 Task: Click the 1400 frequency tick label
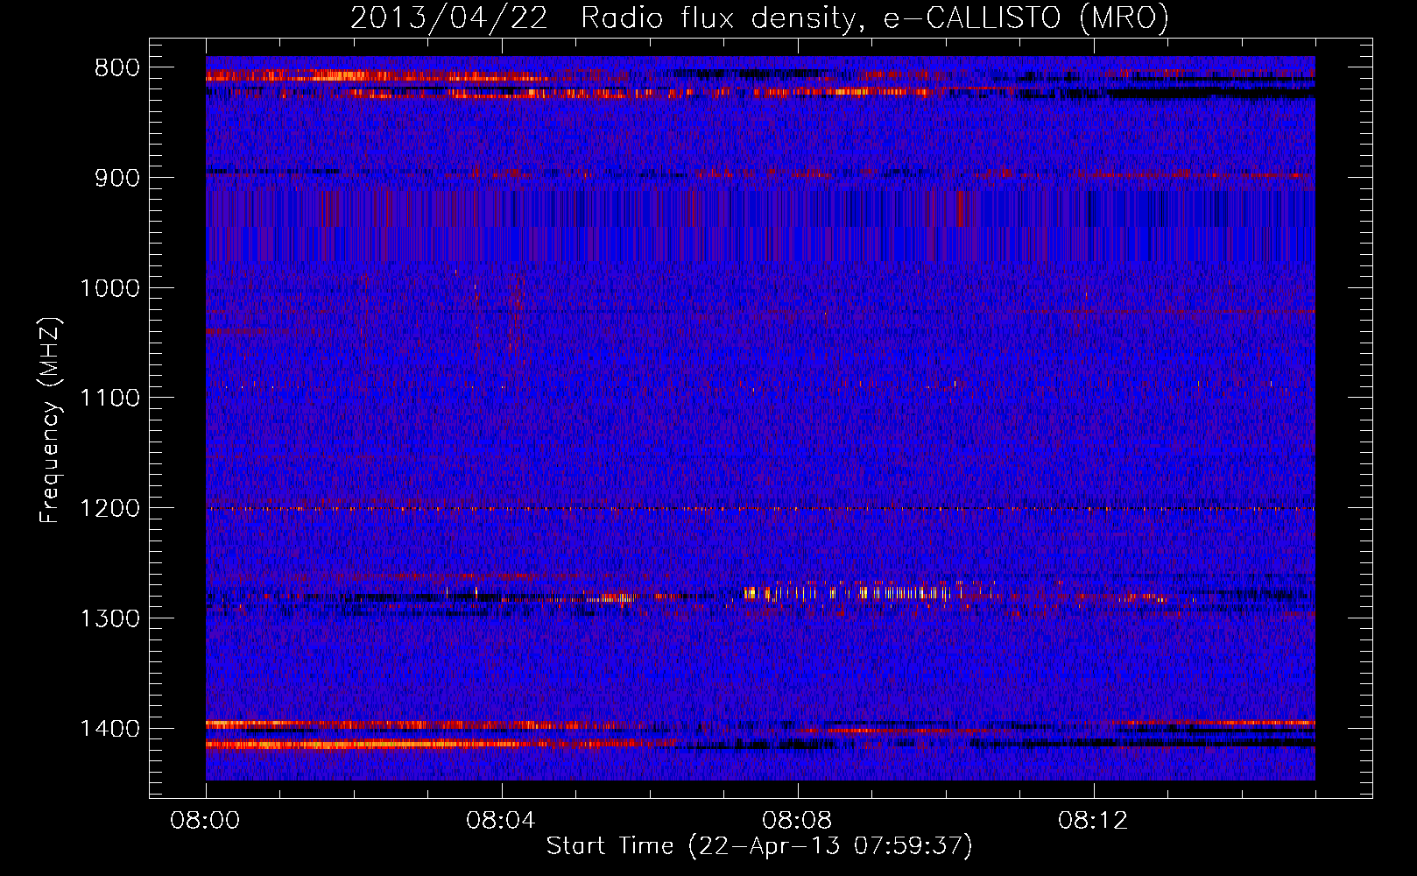[109, 729]
